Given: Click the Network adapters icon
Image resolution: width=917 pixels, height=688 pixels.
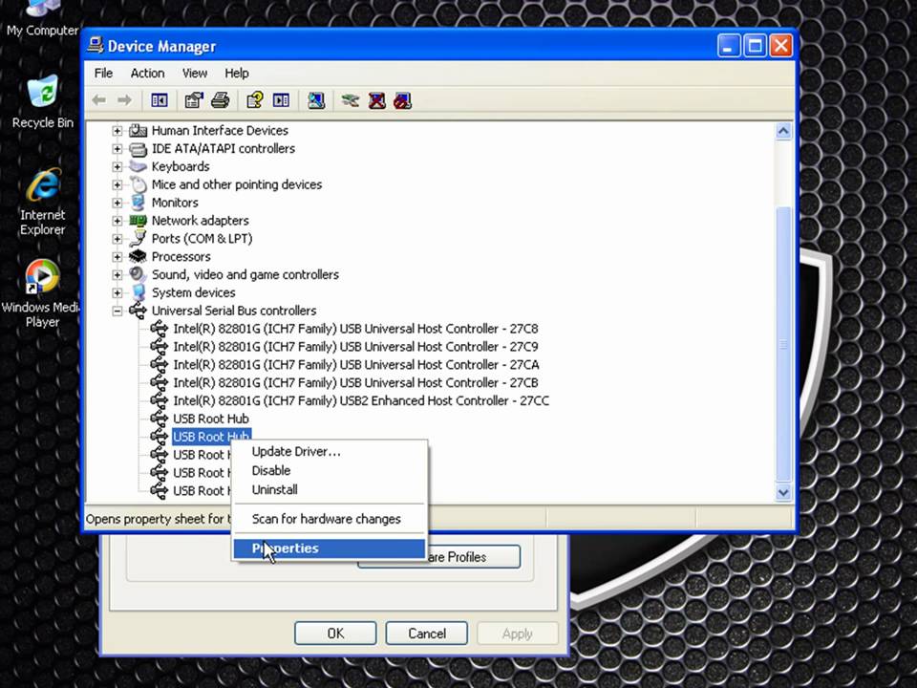Looking at the screenshot, I should click(x=138, y=221).
